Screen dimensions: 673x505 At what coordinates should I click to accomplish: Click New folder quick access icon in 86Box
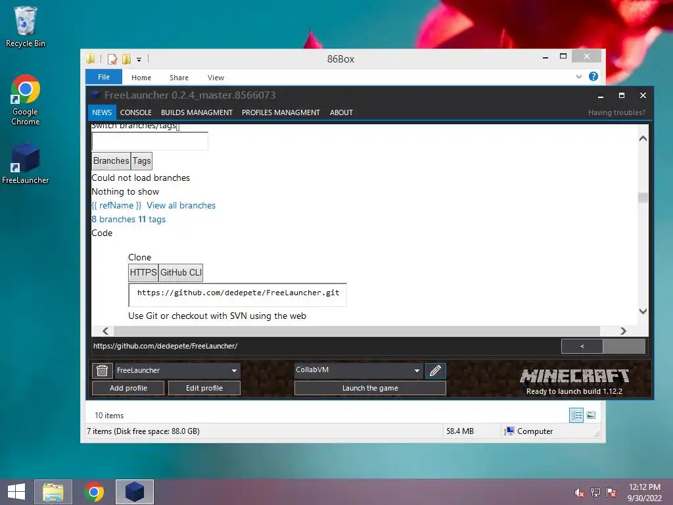[126, 59]
